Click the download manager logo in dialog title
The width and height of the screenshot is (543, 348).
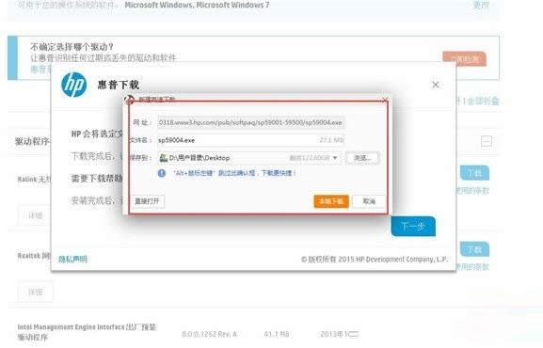click(130, 100)
